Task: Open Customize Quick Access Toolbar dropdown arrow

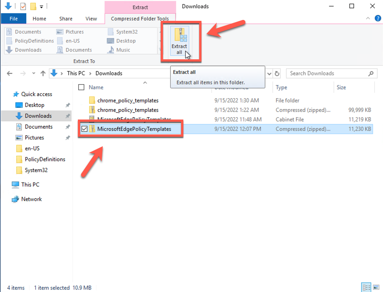Action: point(42,7)
